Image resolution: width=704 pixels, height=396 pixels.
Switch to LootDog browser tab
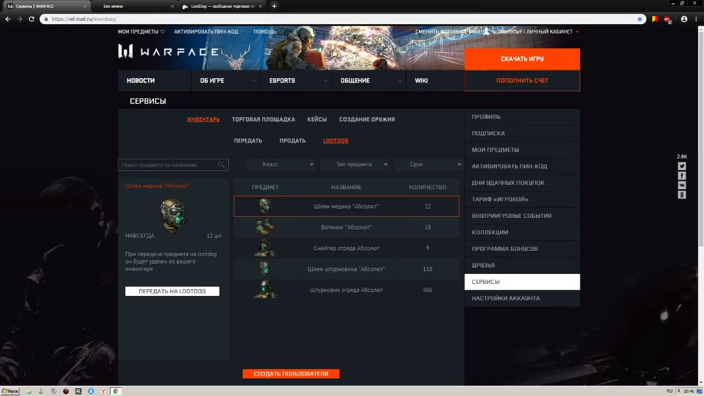pos(223,6)
